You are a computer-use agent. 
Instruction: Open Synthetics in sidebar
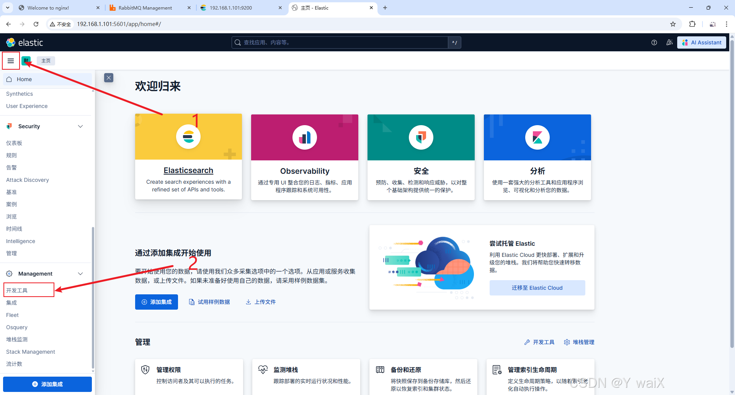pyautogui.click(x=20, y=94)
